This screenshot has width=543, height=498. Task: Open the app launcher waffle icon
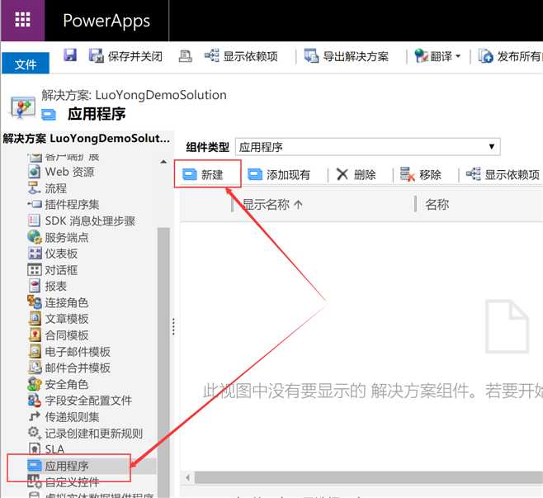tap(22, 20)
